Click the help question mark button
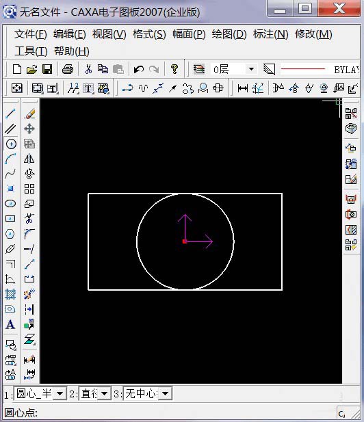This screenshot has height=422, width=364. pyautogui.click(x=174, y=70)
